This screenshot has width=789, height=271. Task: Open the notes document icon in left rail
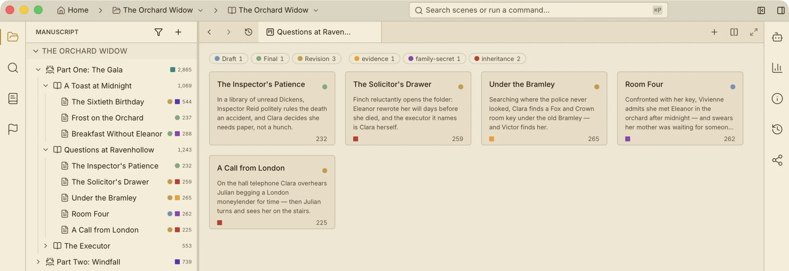pos(13,98)
